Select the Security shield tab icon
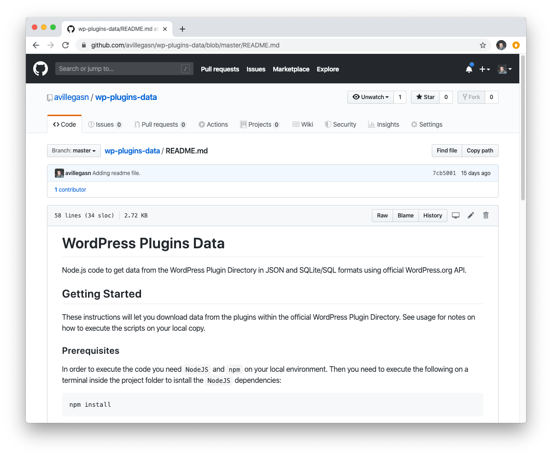552x457 pixels. pyautogui.click(x=328, y=124)
